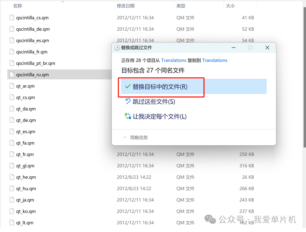Image resolution: width=306 pixels, height=232 pixels.
Task: Select file name qt_fa.qm
Action: [x=25, y=143]
